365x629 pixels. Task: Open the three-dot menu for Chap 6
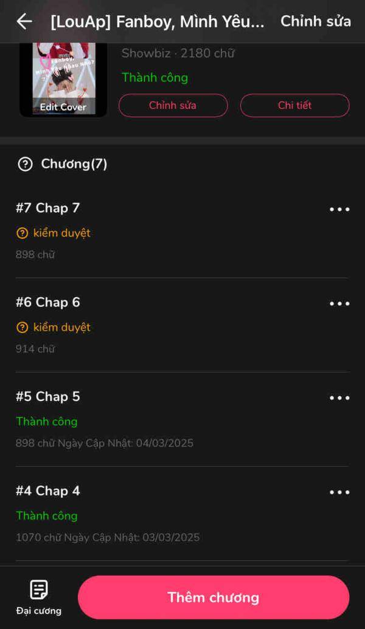pyautogui.click(x=339, y=303)
